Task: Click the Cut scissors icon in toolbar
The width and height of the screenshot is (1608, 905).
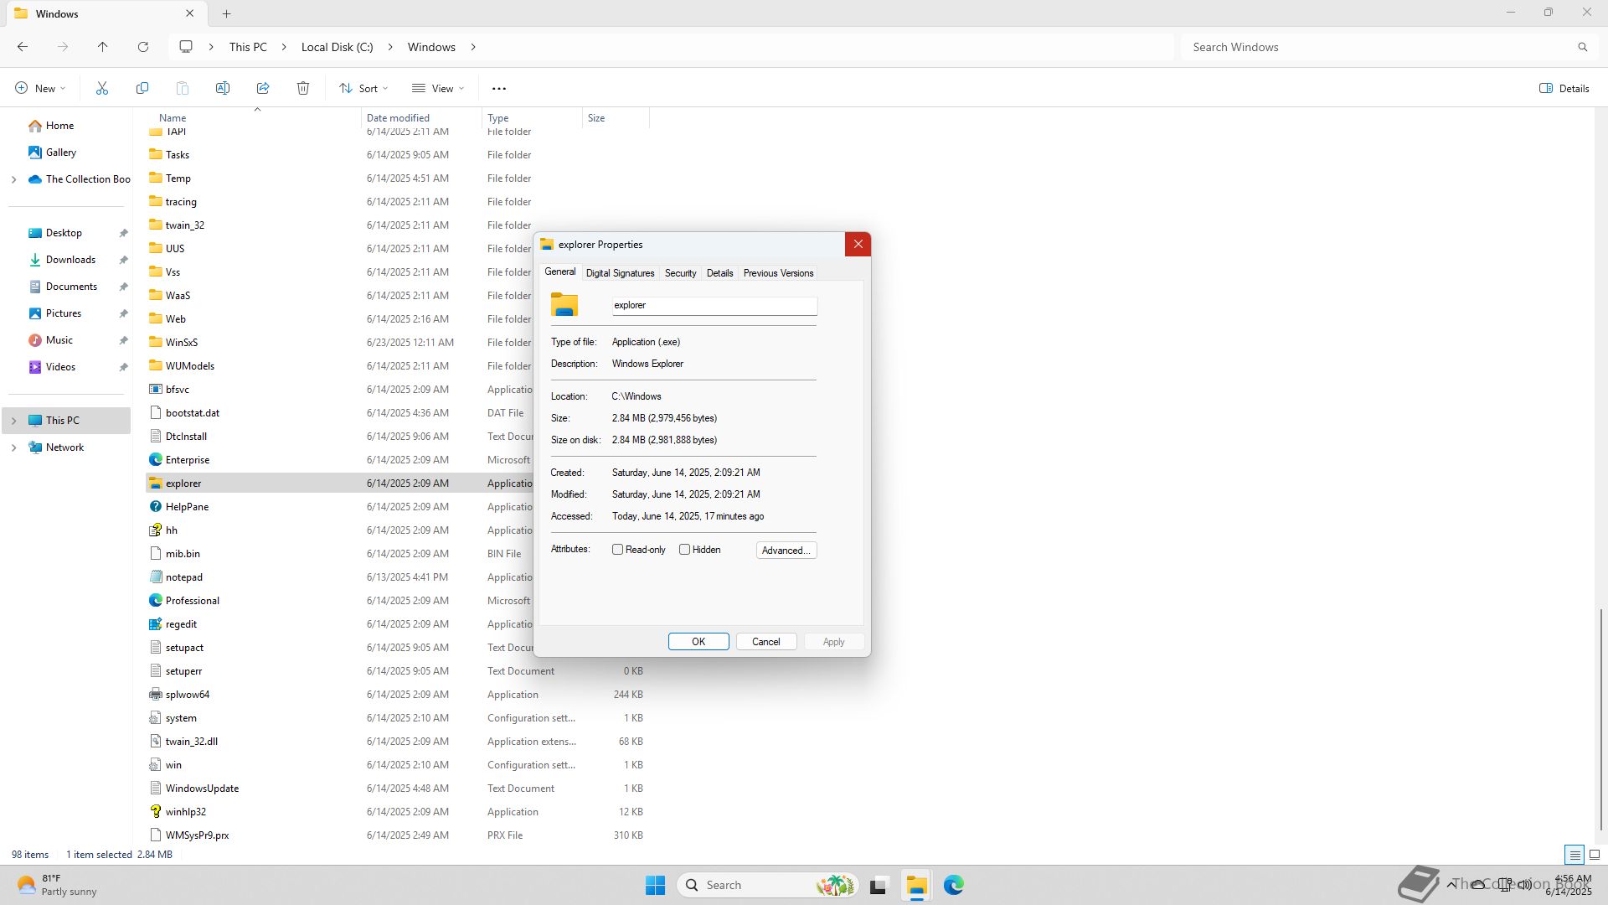Action: (x=102, y=88)
